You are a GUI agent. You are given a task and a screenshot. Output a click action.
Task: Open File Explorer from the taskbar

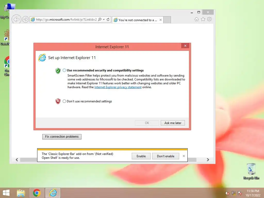21,193
